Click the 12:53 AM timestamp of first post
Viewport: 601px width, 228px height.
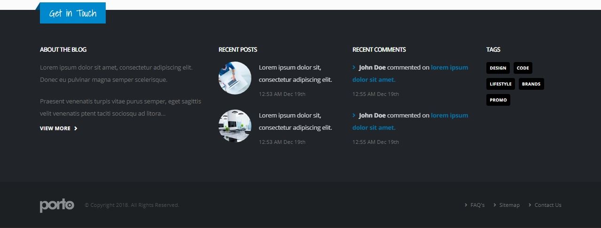click(x=282, y=94)
